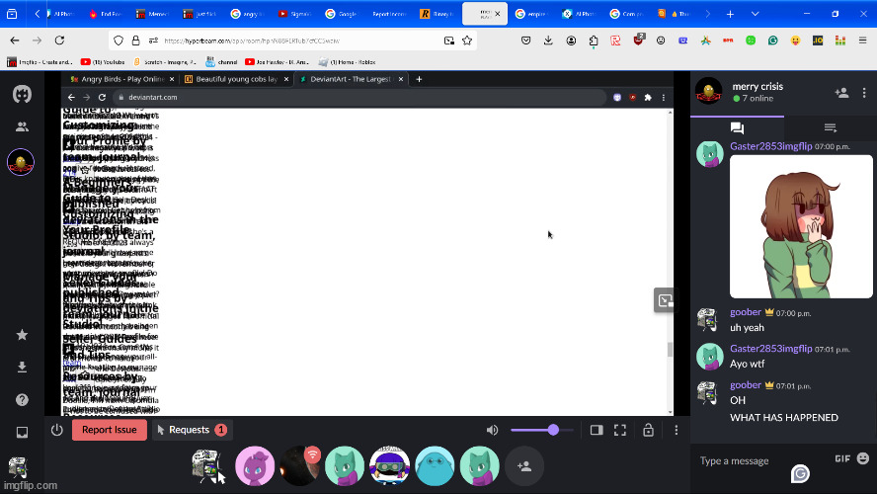Click the power icon beside Report Issue
This screenshot has height=494, width=877.
pyautogui.click(x=56, y=430)
